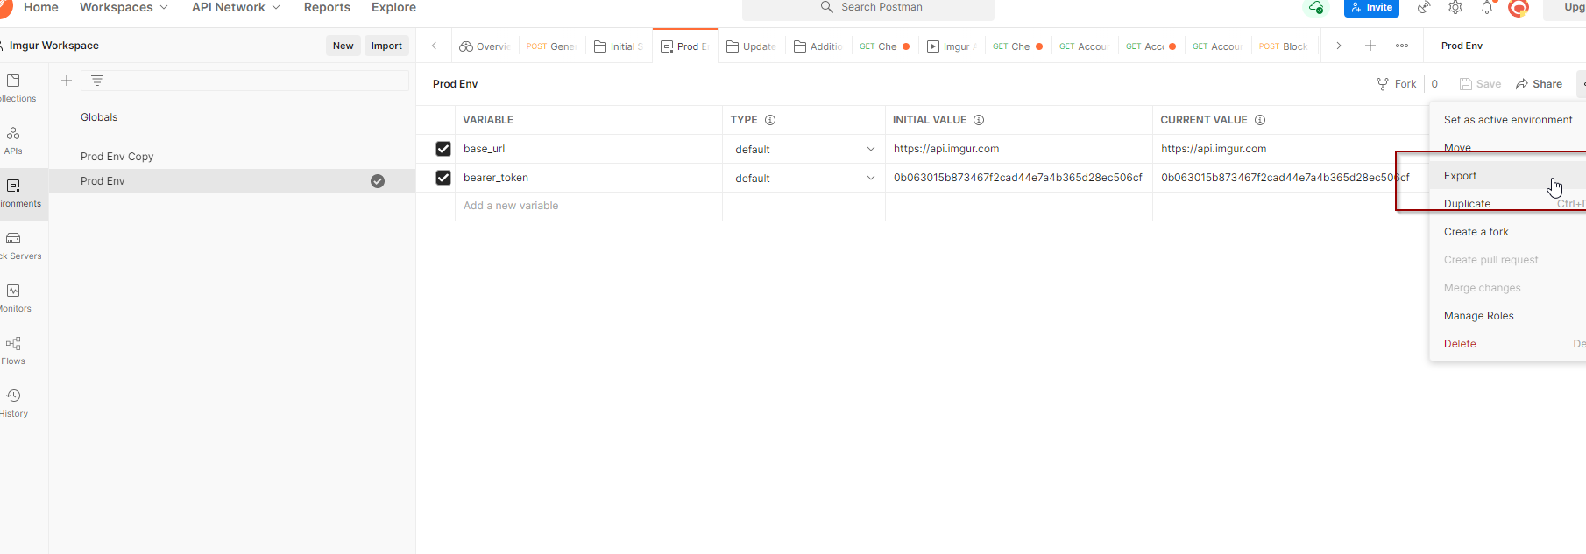The height and width of the screenshot is (554, 1586).
Task: Click the filter icon in sidebar search
Action: [x=97, y=81]
